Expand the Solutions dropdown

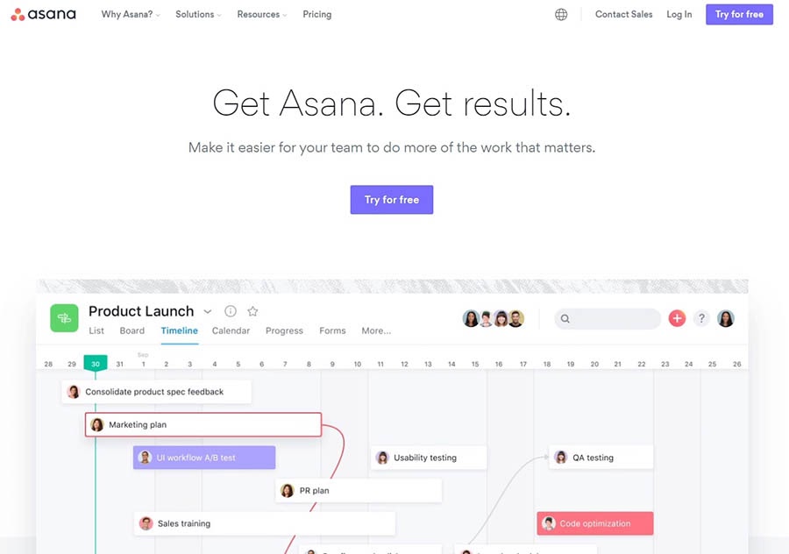point(198,15)
